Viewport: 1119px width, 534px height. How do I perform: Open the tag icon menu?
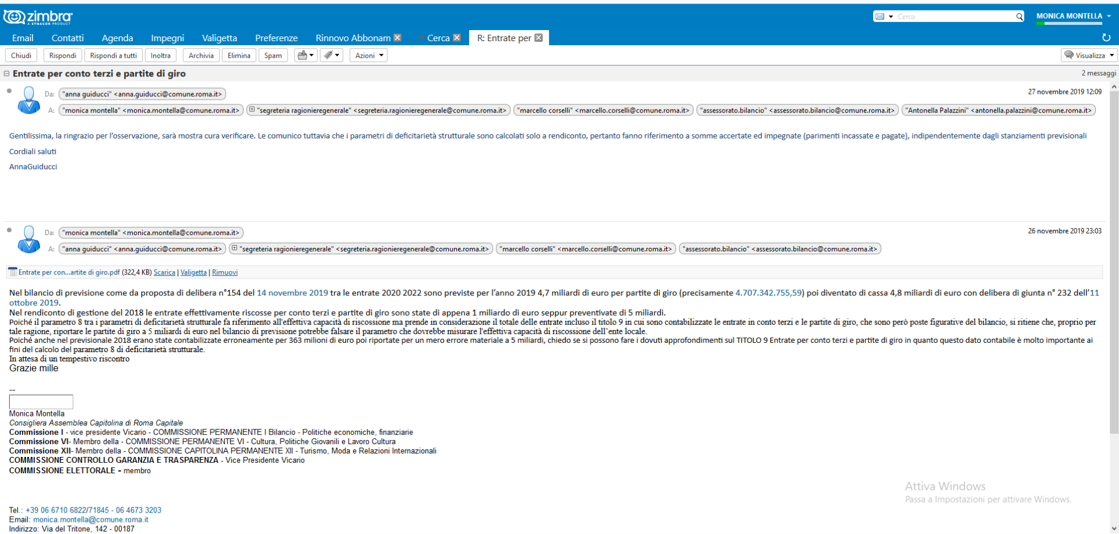click(x=332, y=56)
